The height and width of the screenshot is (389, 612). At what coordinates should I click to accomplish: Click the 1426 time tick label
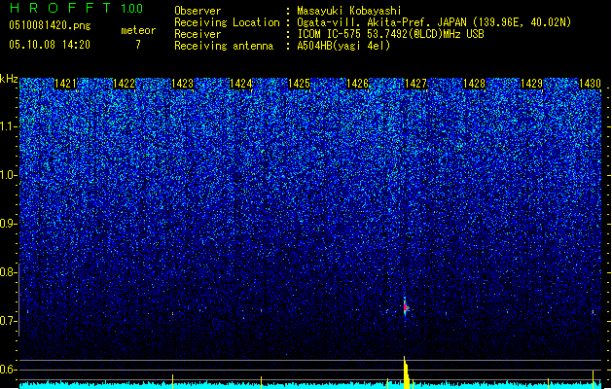(357, 84)
